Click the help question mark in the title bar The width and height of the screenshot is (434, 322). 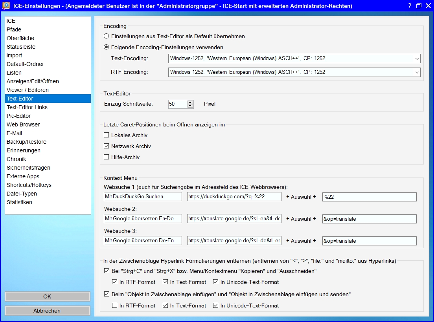coord(410,6)
